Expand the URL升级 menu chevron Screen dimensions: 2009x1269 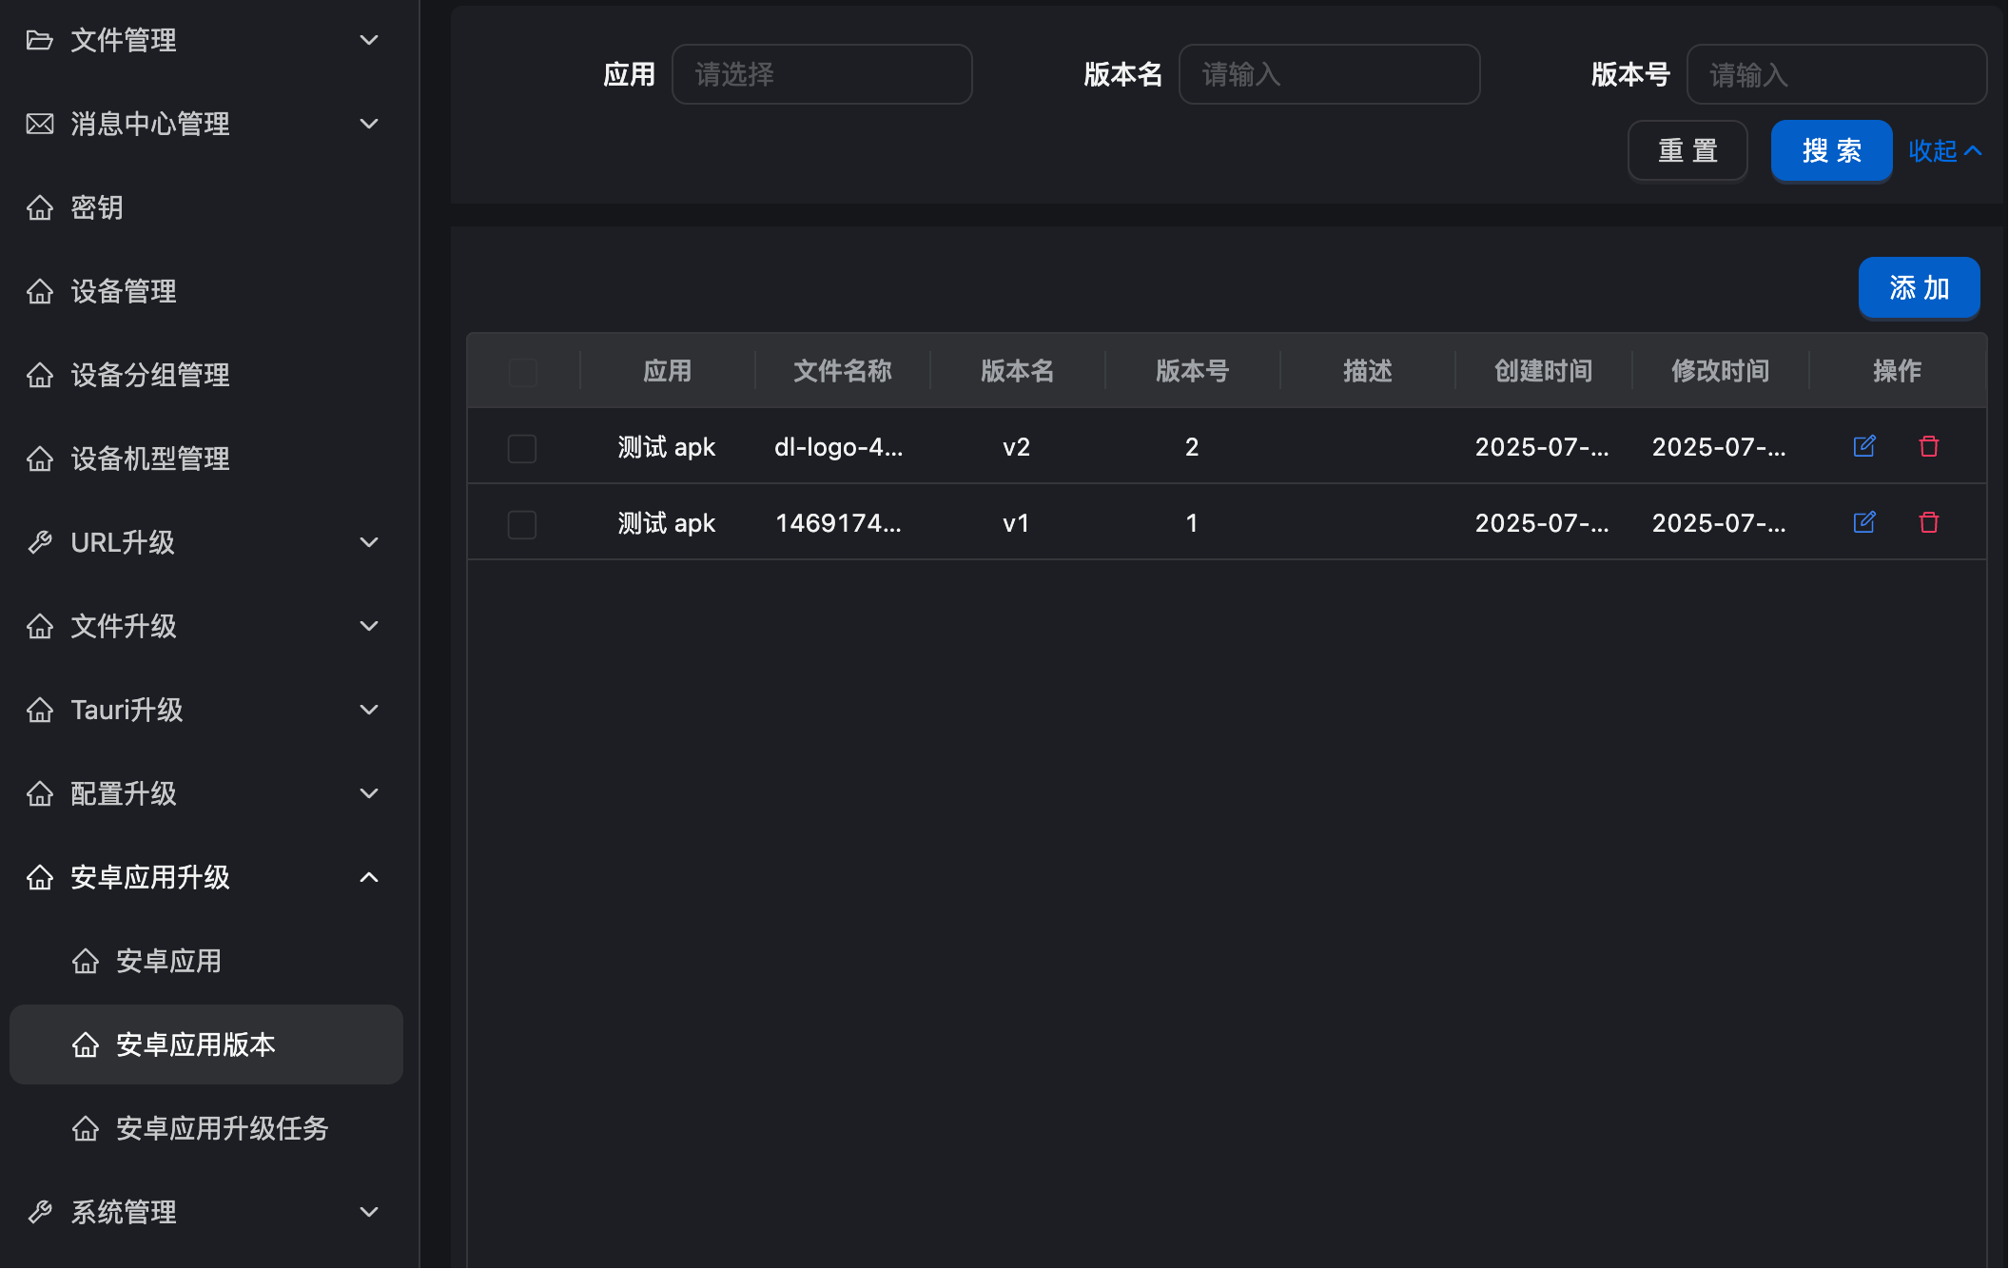coord(369,542)
